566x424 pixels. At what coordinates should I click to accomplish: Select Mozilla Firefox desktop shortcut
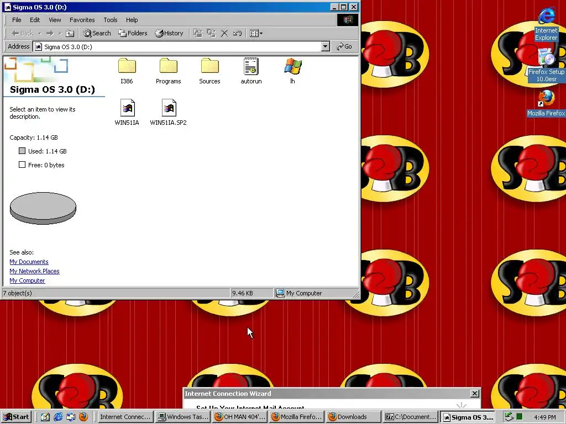[x=546, y=104]
